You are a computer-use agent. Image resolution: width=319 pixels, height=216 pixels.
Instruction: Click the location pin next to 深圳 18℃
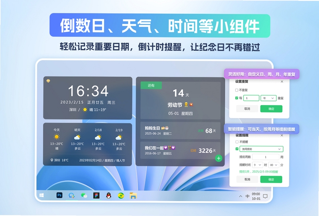[x=52, y=160]
